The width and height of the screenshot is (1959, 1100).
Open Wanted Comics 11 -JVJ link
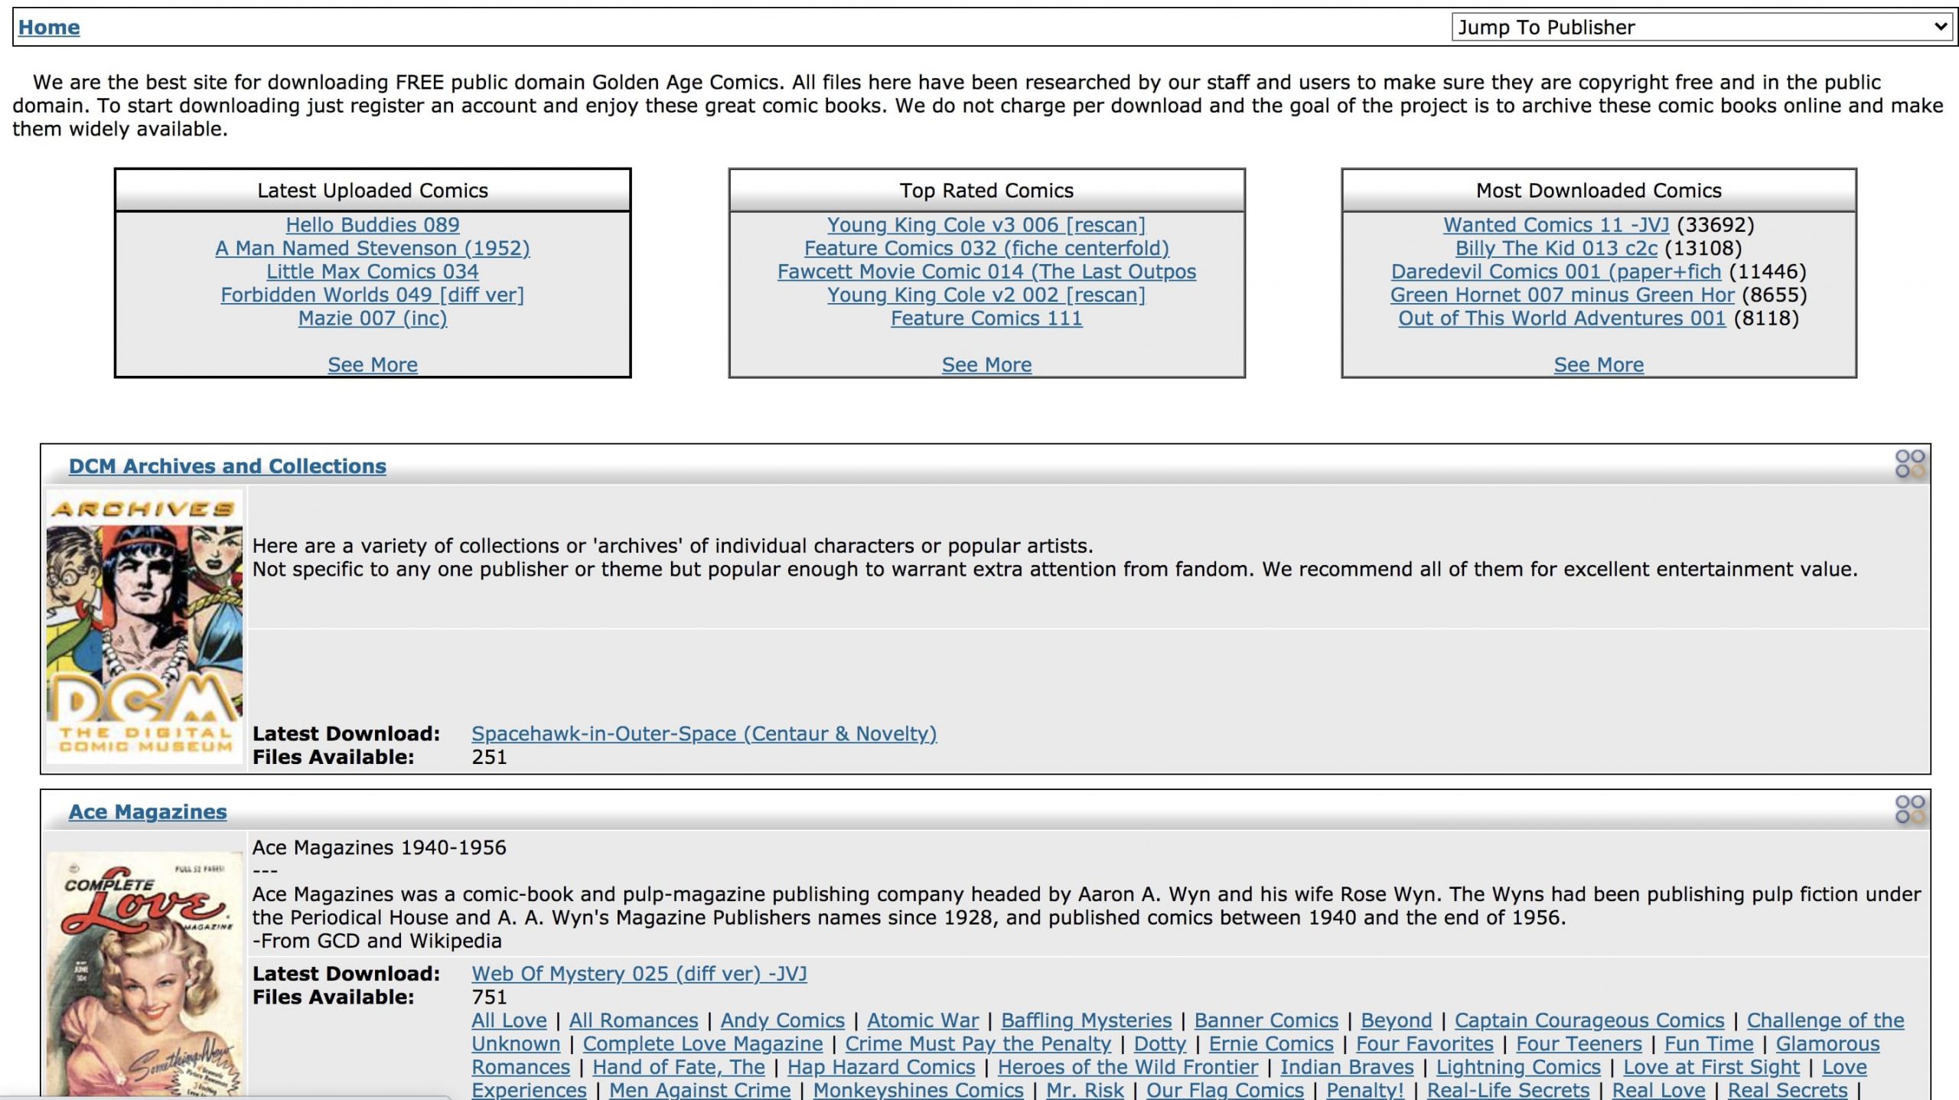tap(1556, 225)
